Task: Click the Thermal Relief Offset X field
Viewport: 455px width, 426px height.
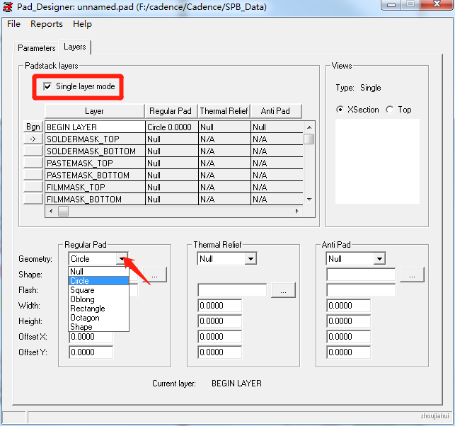Action: tap(220, 337)
